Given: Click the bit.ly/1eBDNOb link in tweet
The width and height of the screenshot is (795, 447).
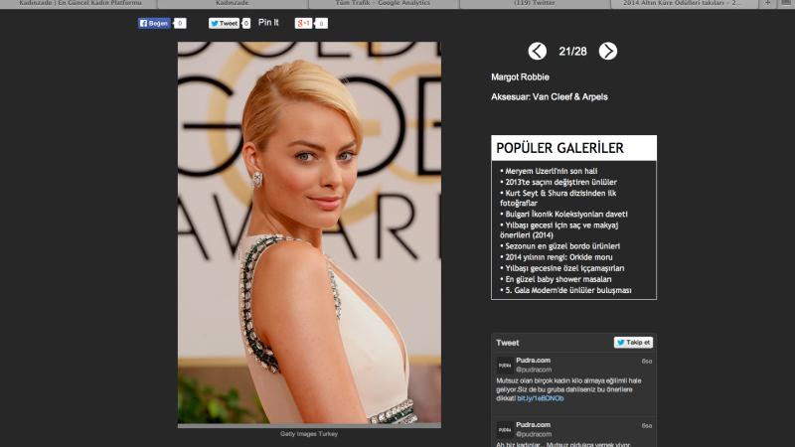Looking at the screenshot, I should [x=540, y=398].
